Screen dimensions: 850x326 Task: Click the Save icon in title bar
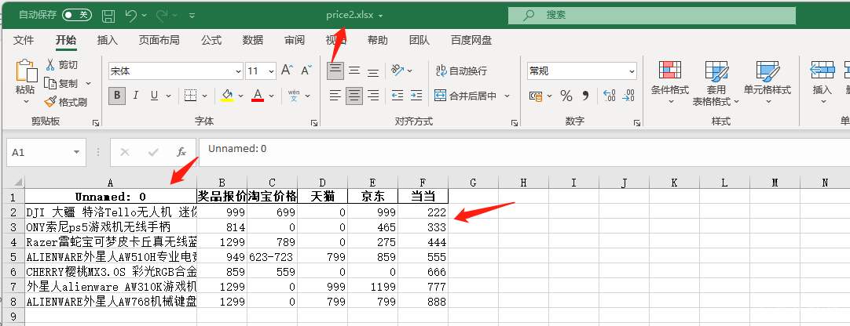click(108, 16)
